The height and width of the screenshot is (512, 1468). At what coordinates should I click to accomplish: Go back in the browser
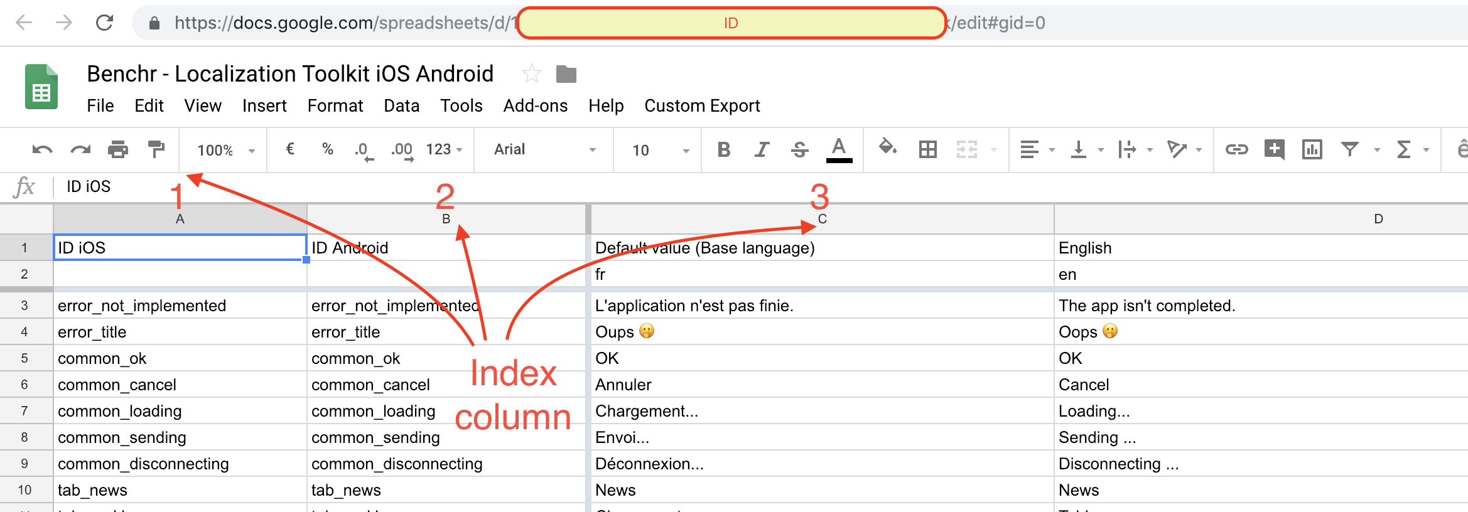coord(24,23)
